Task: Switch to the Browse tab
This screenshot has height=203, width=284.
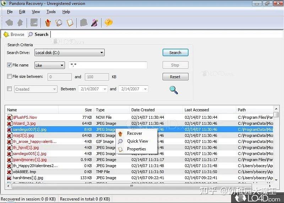Action: click(14, 34)
